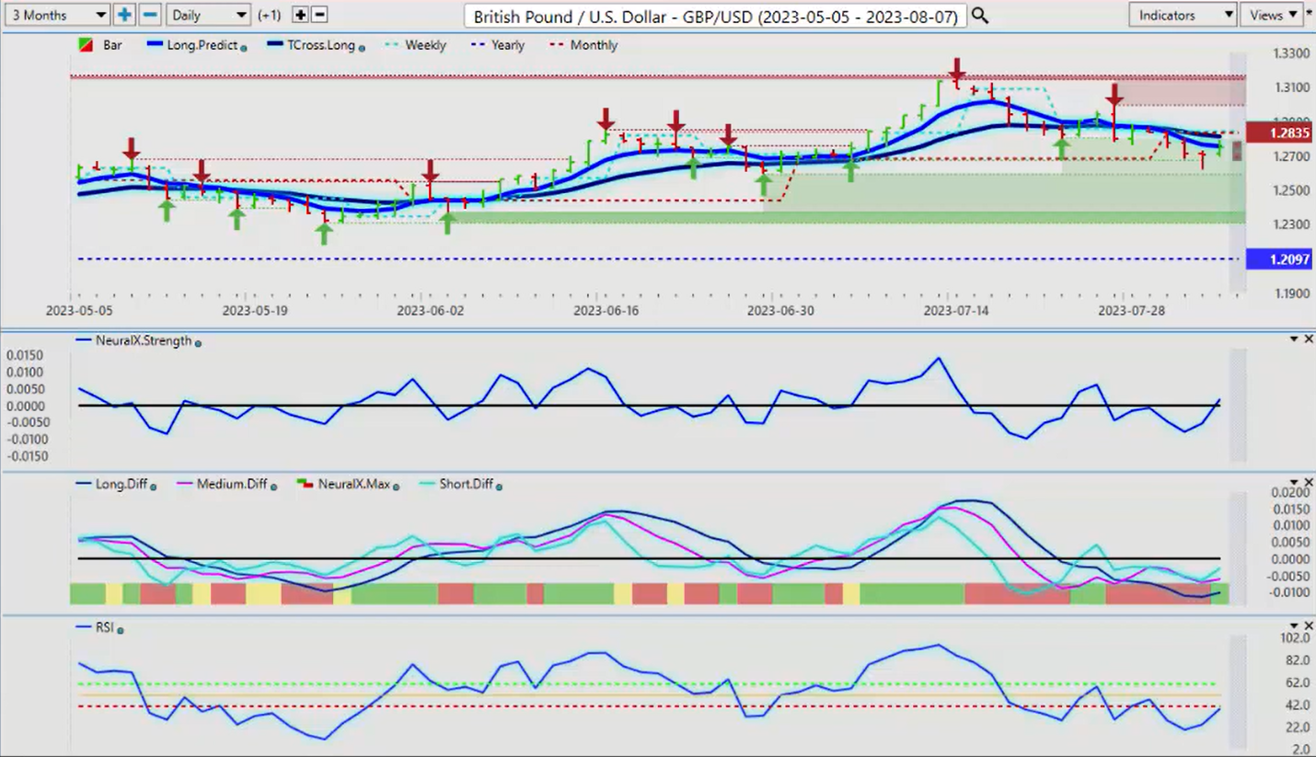
Task: Collapse the Diff indicators panel arrow
Action: point(1294,482)
